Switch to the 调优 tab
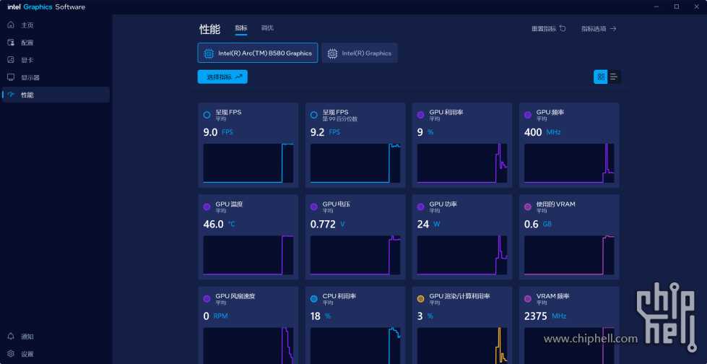 point(267,28)
